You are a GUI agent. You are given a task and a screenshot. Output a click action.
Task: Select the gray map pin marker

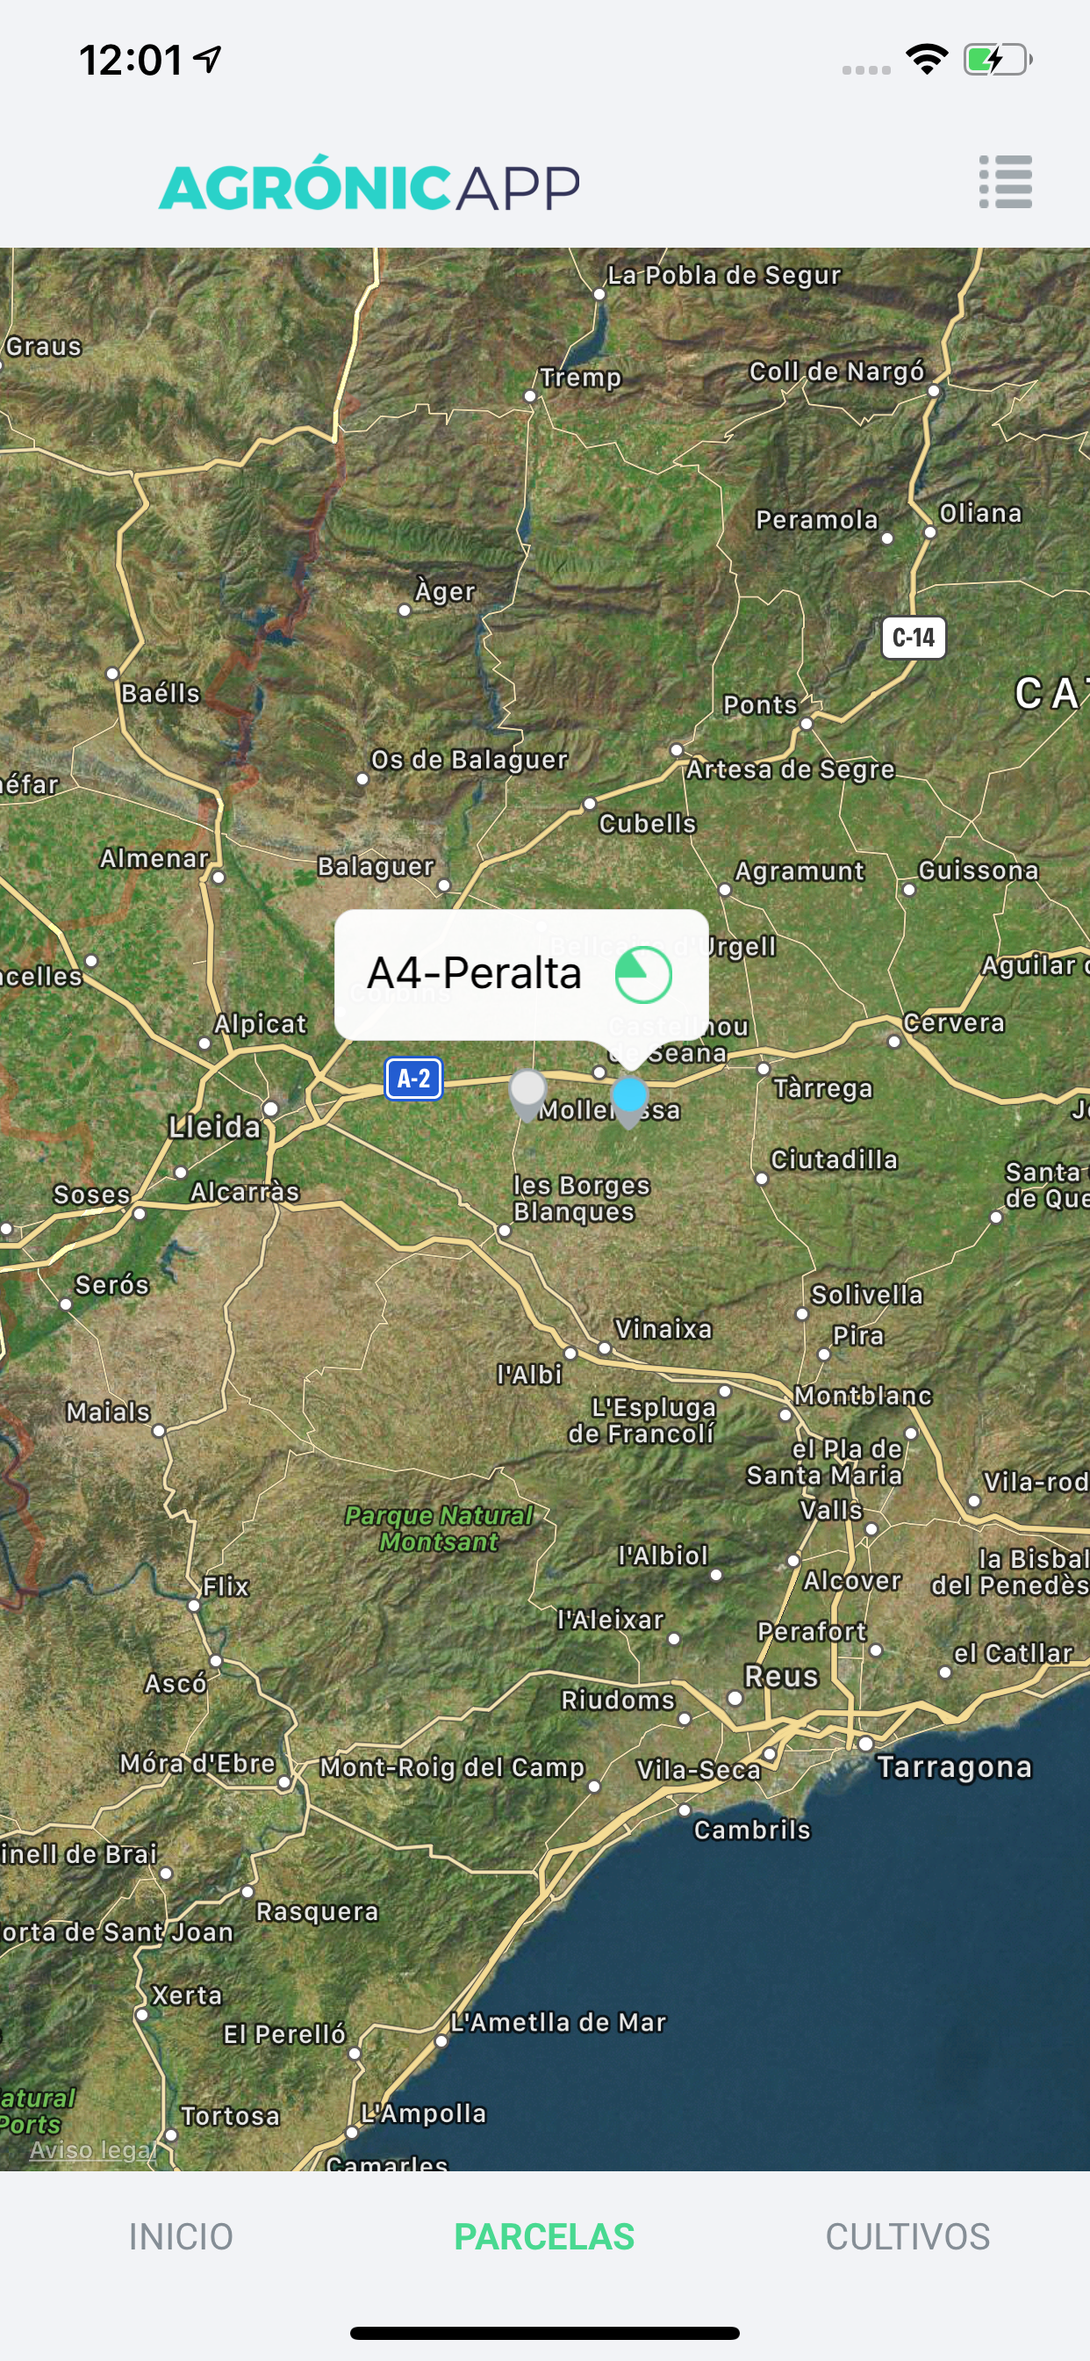point(527,1094)
